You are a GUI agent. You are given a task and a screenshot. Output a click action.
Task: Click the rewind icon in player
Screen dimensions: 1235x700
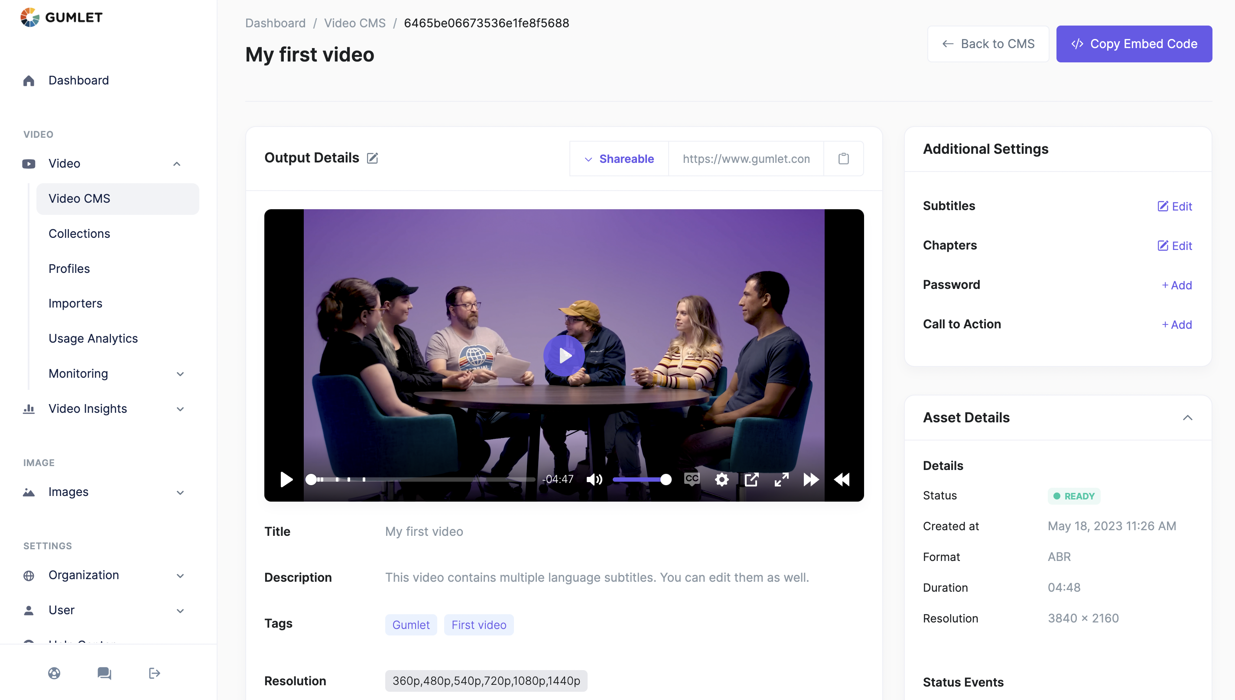click(842, 480)
